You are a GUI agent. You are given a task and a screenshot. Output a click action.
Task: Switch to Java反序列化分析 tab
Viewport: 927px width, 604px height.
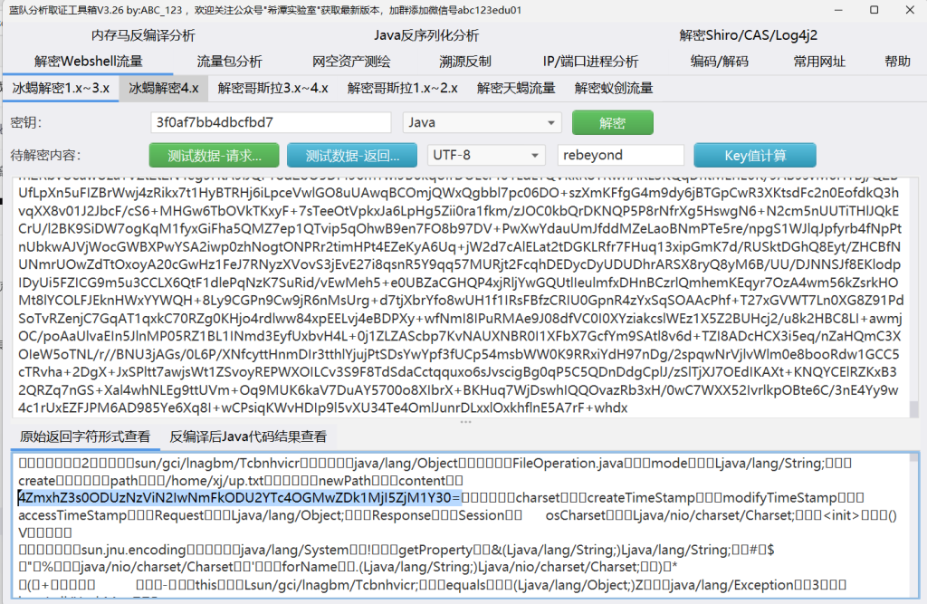coord(426,36)
